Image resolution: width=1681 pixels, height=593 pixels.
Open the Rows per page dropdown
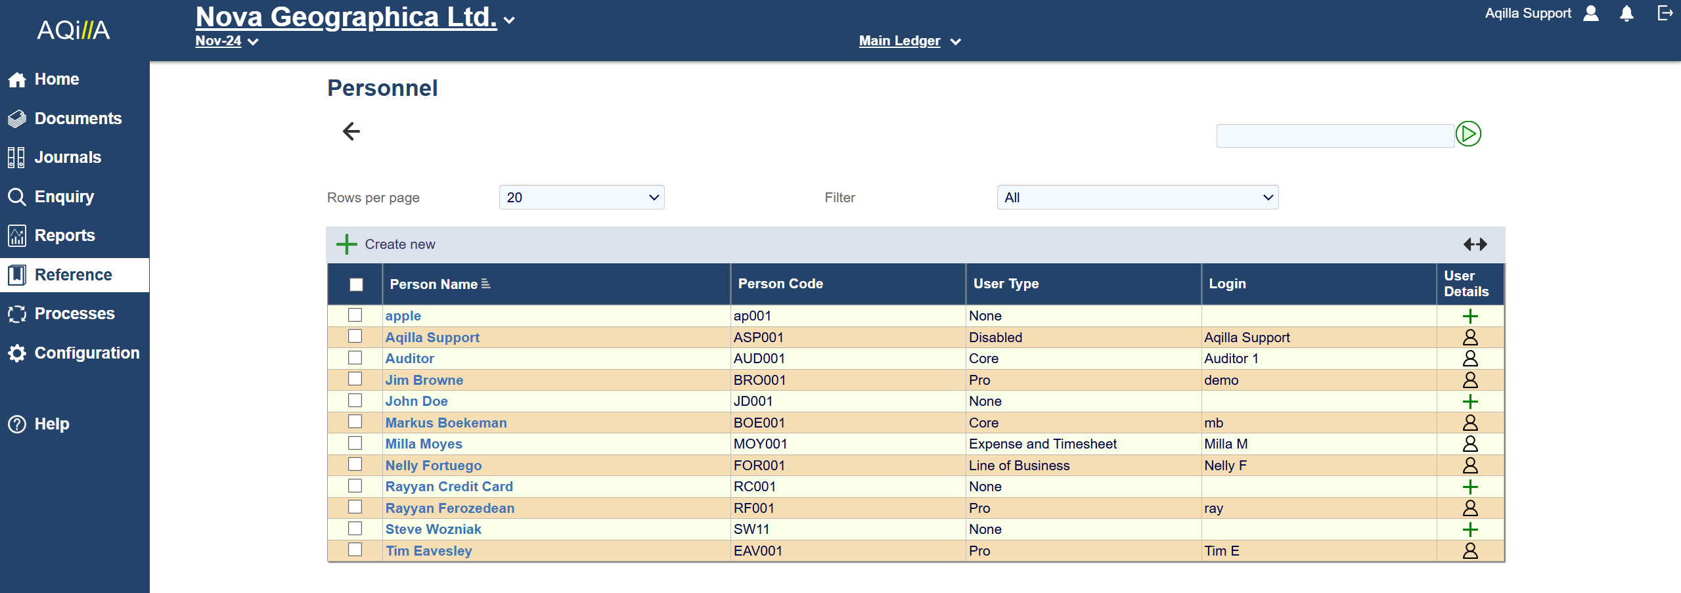point(581,198)
